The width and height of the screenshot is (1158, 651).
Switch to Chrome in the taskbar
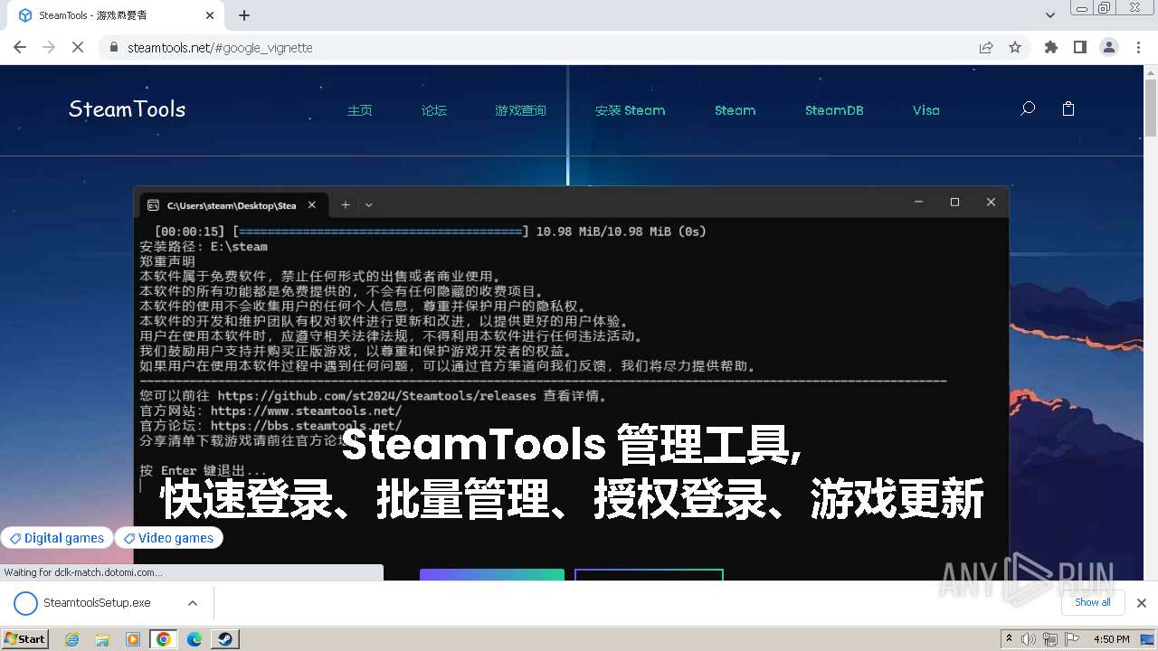click(x=164, y=639)
